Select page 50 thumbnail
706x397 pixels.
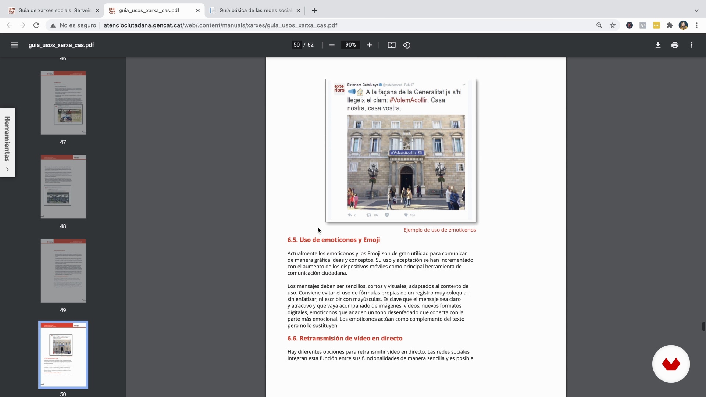[63, 355]
